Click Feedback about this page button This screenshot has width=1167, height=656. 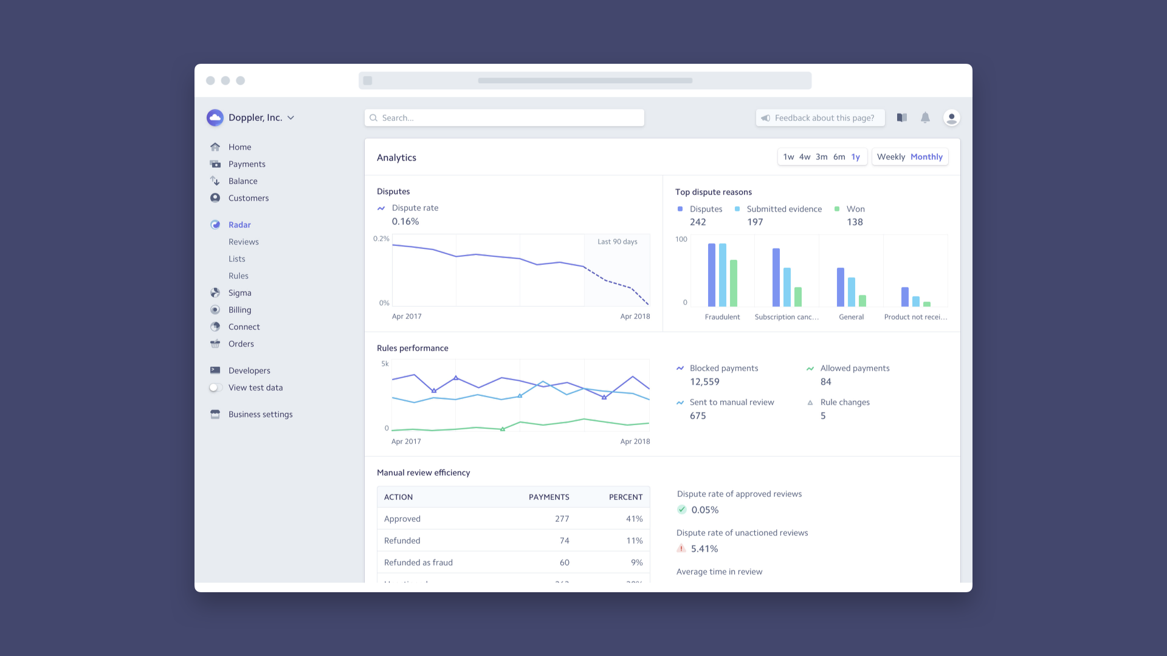tap(821, 118)
